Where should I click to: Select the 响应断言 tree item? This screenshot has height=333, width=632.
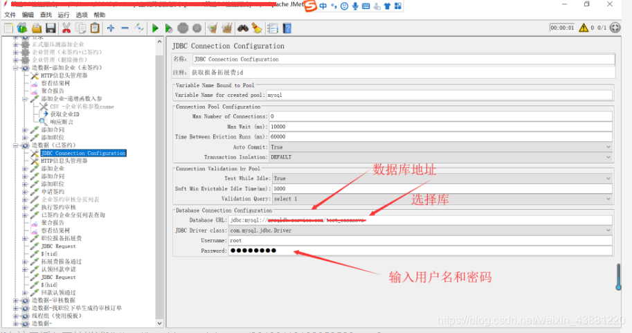coord(62,122)
